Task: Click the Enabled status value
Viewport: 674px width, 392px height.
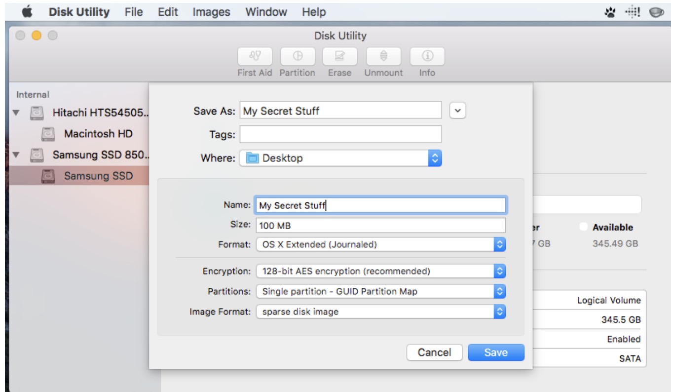Action: point(624,339)
